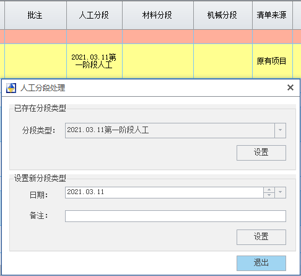
Task: Select the 清单来源 column header
Action: [273, 15]
